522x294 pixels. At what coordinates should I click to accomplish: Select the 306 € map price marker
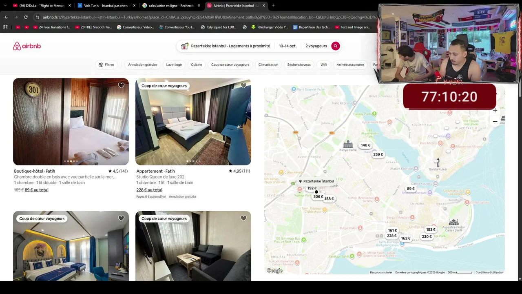[x=318, y=197]
